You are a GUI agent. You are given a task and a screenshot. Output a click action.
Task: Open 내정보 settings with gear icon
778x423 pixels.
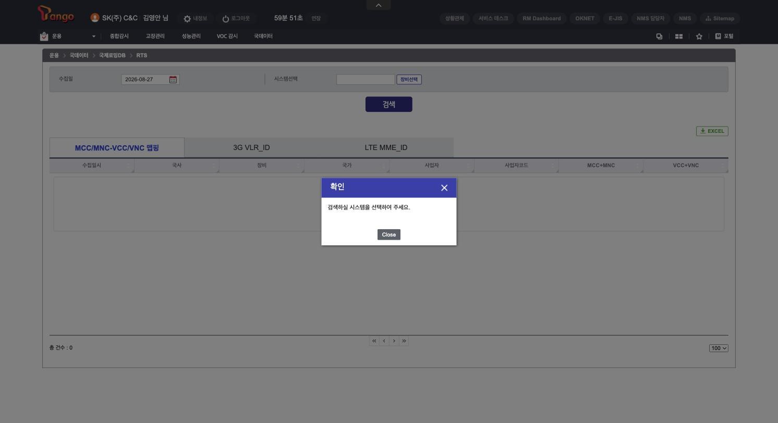pos(195,18)
